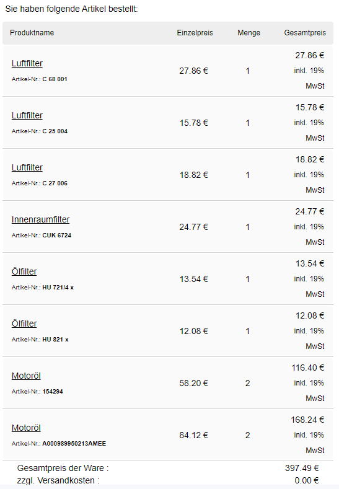Open the Luftfilter C 68 001 link
Screen dimensions: 339x489
pos(27,63)
